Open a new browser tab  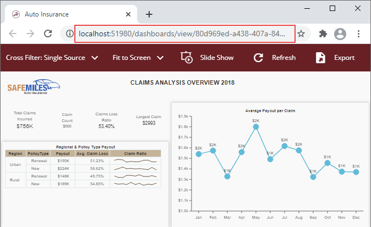pos(149,14)
